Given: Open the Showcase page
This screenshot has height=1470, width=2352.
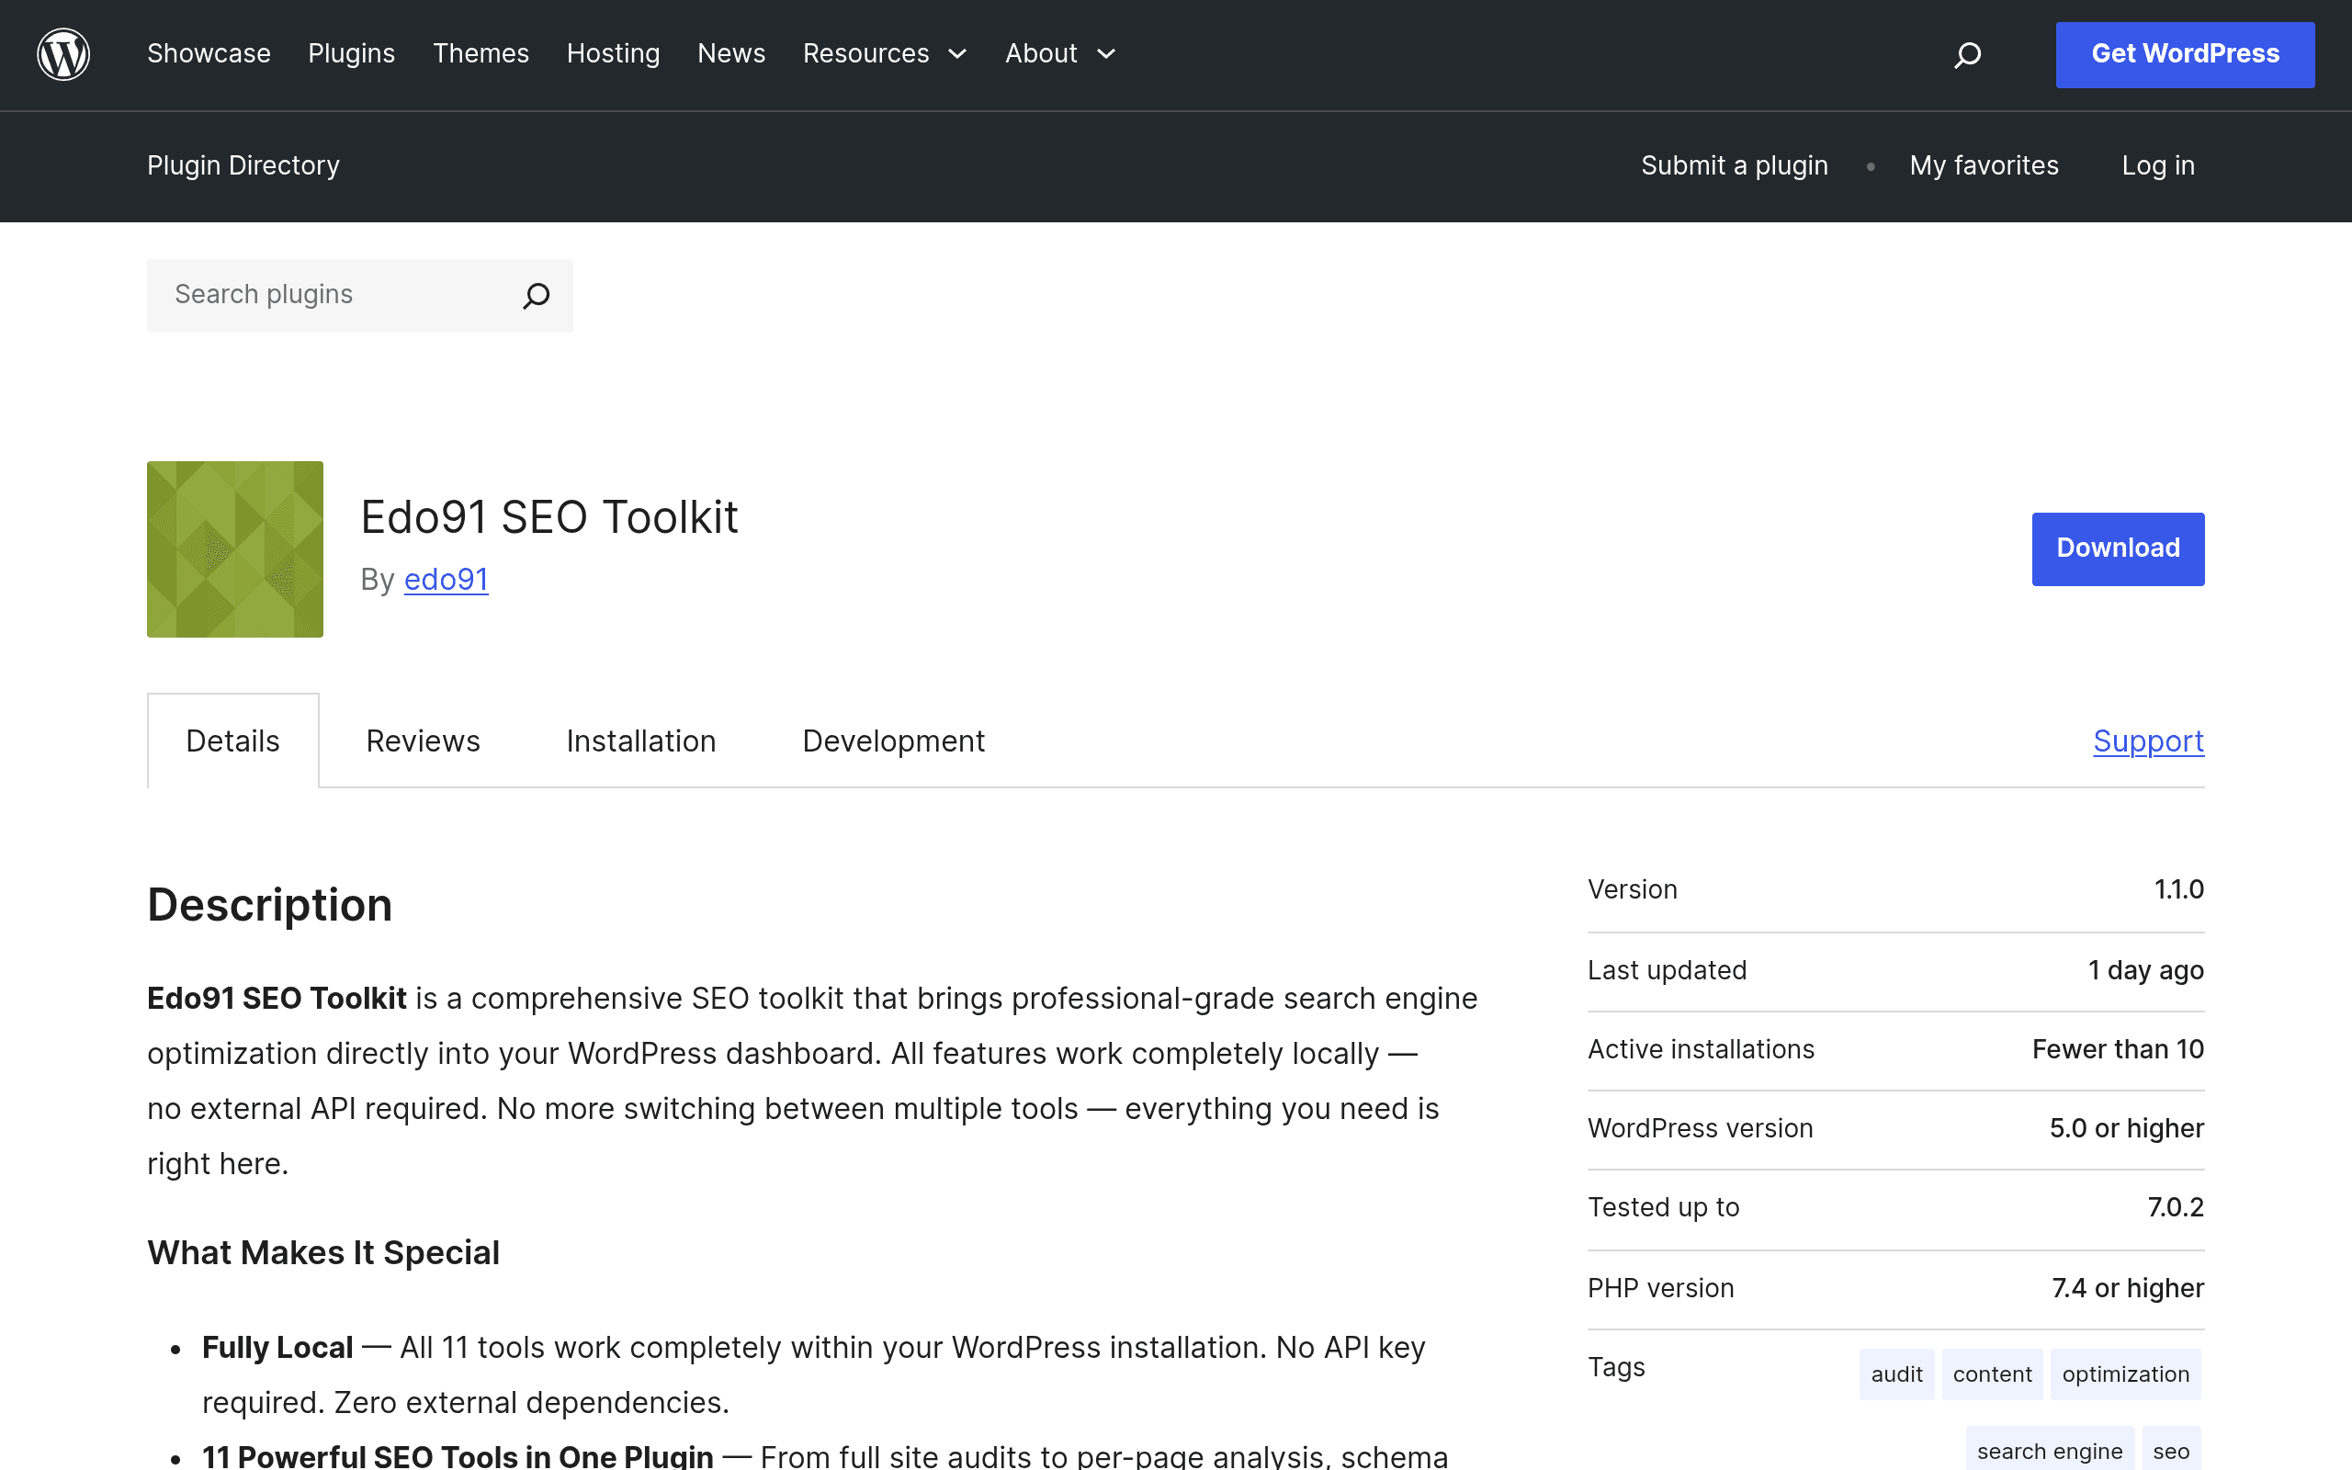Looking at the screenshot, I should [209, 53].
